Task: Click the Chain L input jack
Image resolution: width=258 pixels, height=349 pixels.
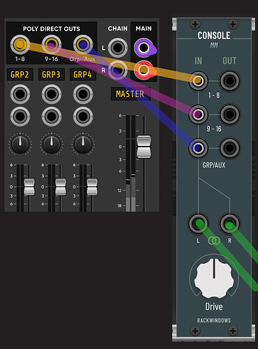Action: coord(118,47)
